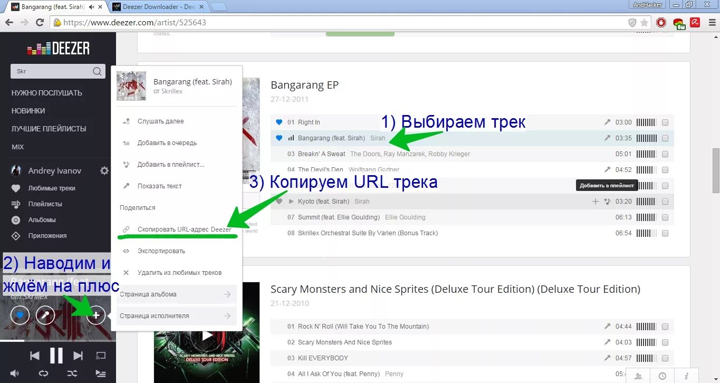Click add-to-playlist note icon on Kyoto row
This screenshot has height=383, width=720.
pos(607,202)
